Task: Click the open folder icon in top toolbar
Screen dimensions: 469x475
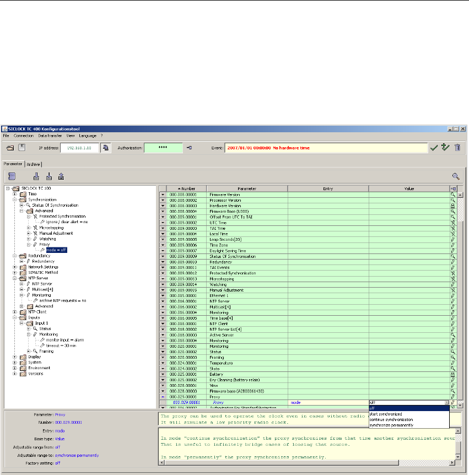Action: (10, 148)
